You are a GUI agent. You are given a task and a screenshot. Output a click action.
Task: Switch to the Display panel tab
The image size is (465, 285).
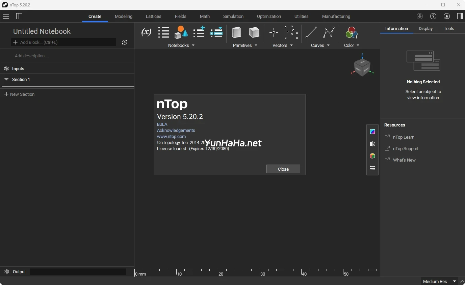tap(425, 29)
